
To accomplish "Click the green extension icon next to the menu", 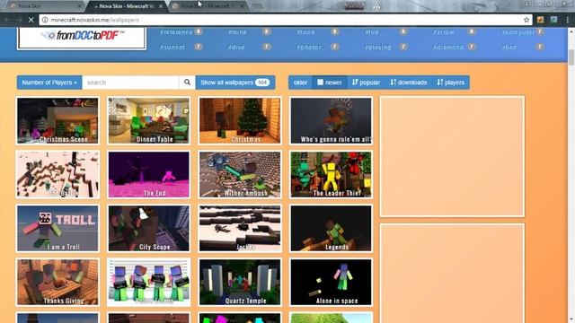I will coord(553,20).
